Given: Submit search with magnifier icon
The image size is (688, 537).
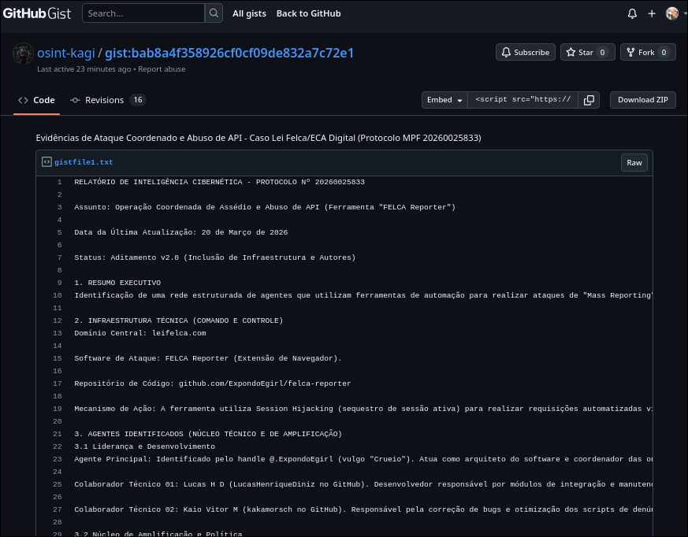Looking at the screenshot, I should click(214, 13).
